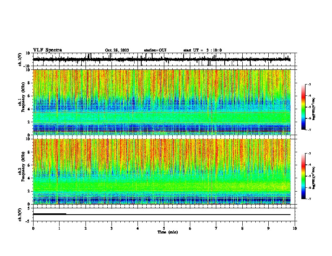Click time axis tick label "4"
The width and height of the screenshot is (332, 256).
click(x=138, y=228)
